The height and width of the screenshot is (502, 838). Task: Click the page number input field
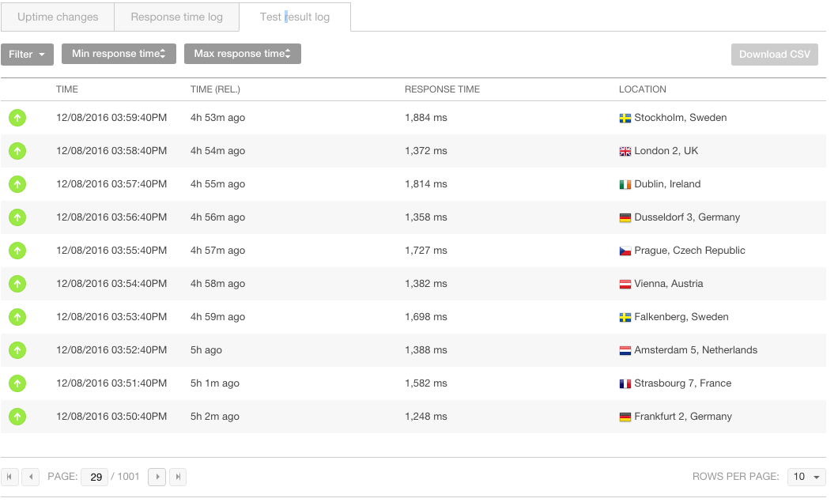click(95, 477)
